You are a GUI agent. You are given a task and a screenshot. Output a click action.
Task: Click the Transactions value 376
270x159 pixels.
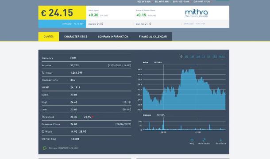click(x=73, y=80)
